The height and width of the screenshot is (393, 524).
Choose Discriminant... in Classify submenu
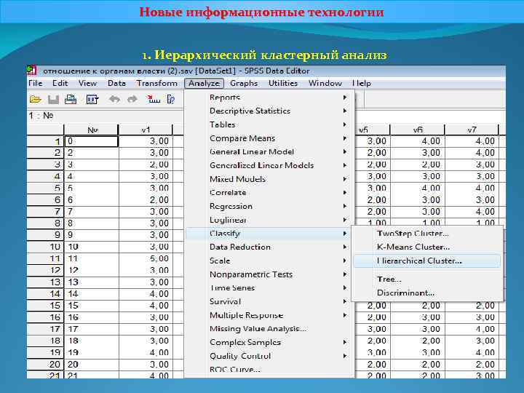point(427,293)
